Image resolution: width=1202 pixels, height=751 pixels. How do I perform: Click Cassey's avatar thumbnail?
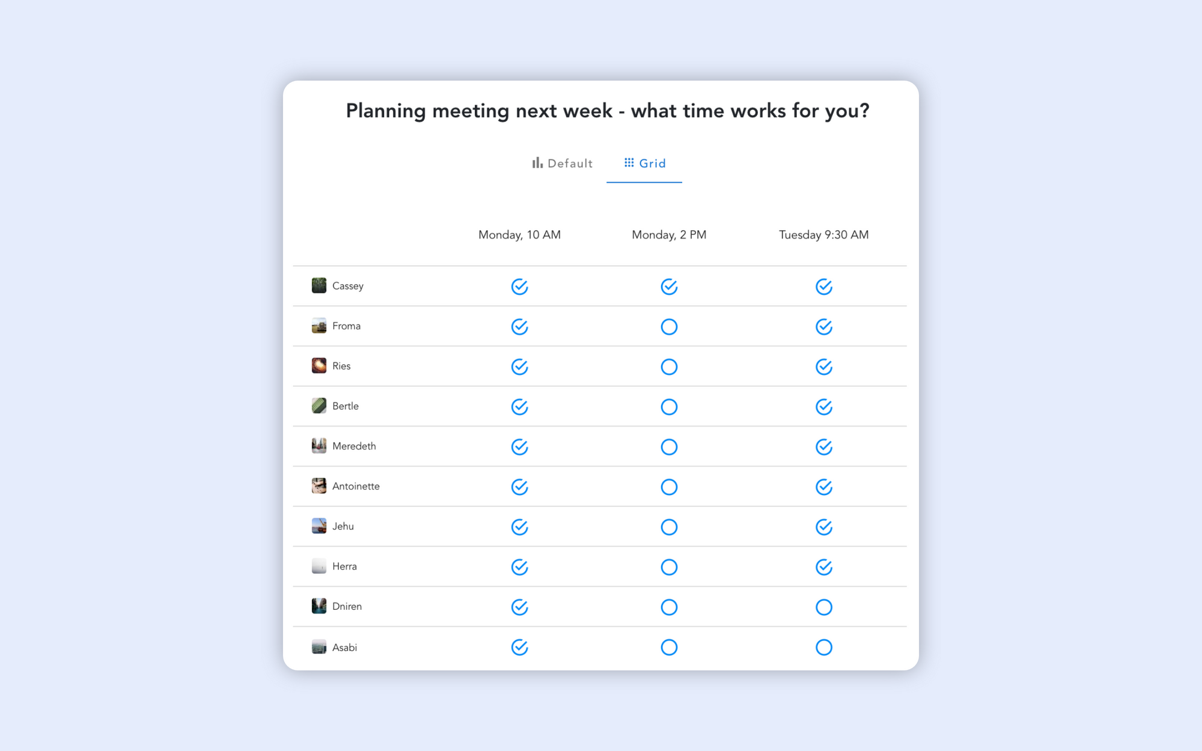[x=319, y=285]
